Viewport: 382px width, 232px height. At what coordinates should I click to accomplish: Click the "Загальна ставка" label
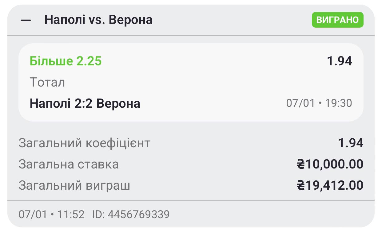click(x=69, y=164)
